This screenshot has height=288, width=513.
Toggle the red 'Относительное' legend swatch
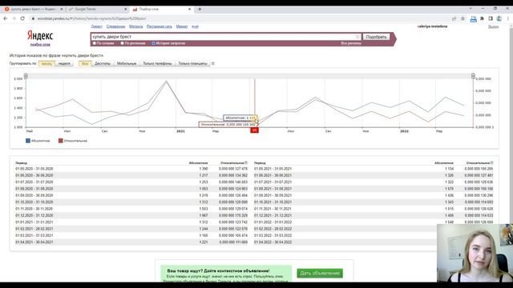point(61,141)
